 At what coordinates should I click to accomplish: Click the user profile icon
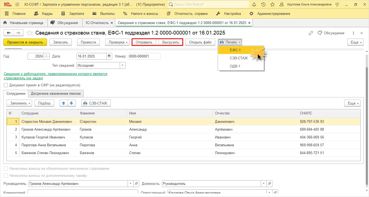coord(282,5)
